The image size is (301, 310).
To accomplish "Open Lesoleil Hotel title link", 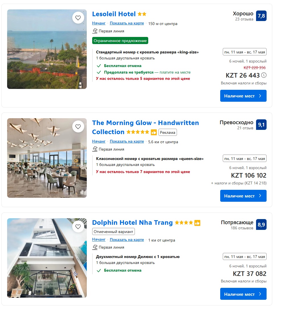I will tap(114, 14).
